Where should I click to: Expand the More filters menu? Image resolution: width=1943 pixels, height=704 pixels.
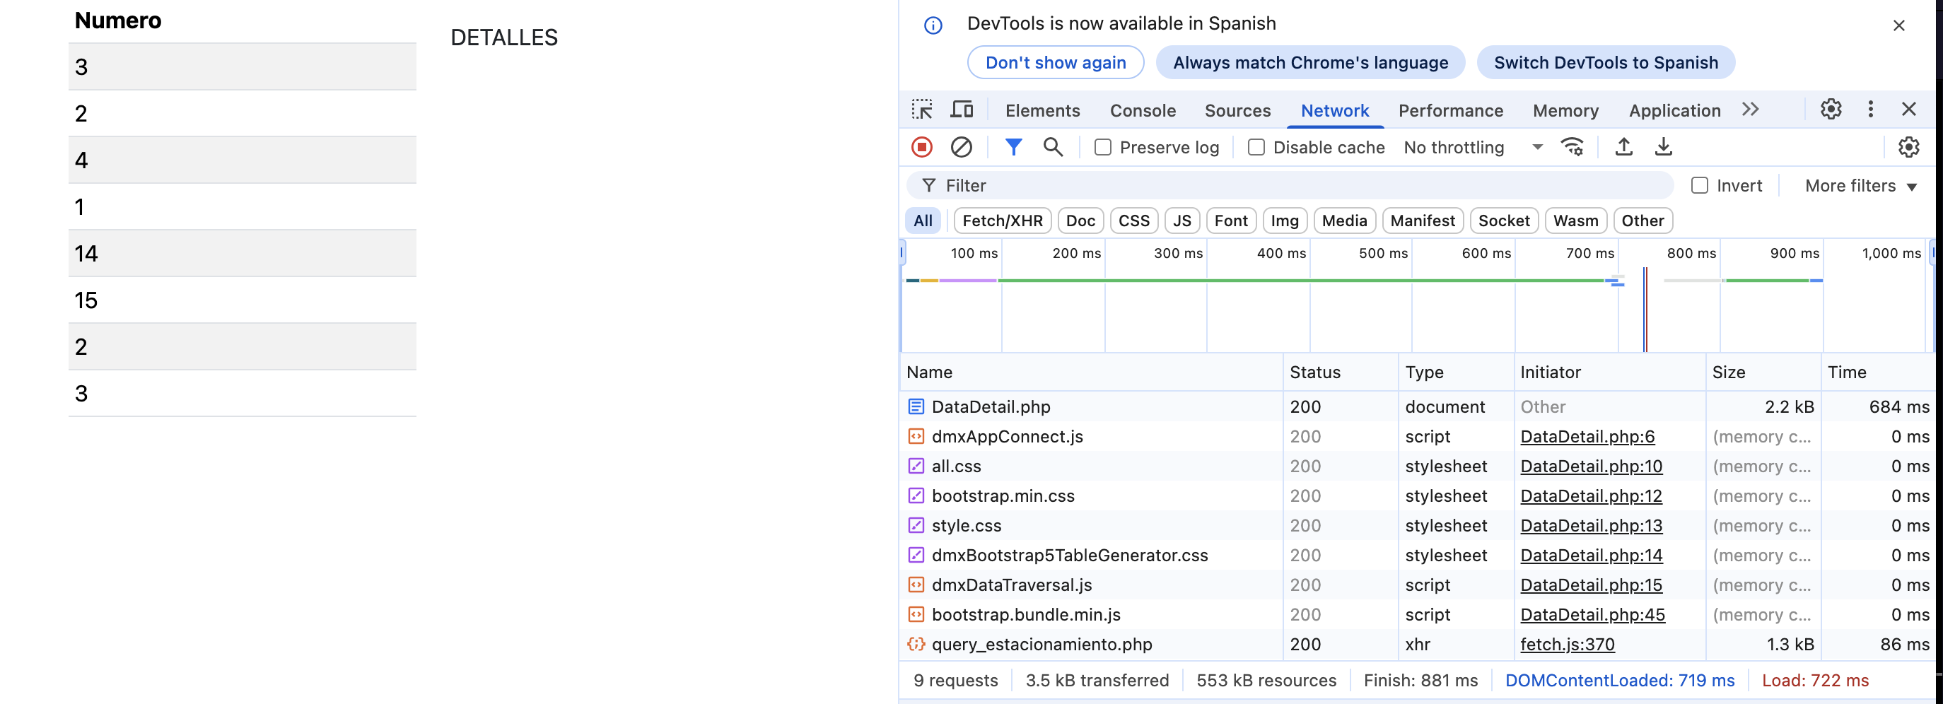[x=1860, y=185]
